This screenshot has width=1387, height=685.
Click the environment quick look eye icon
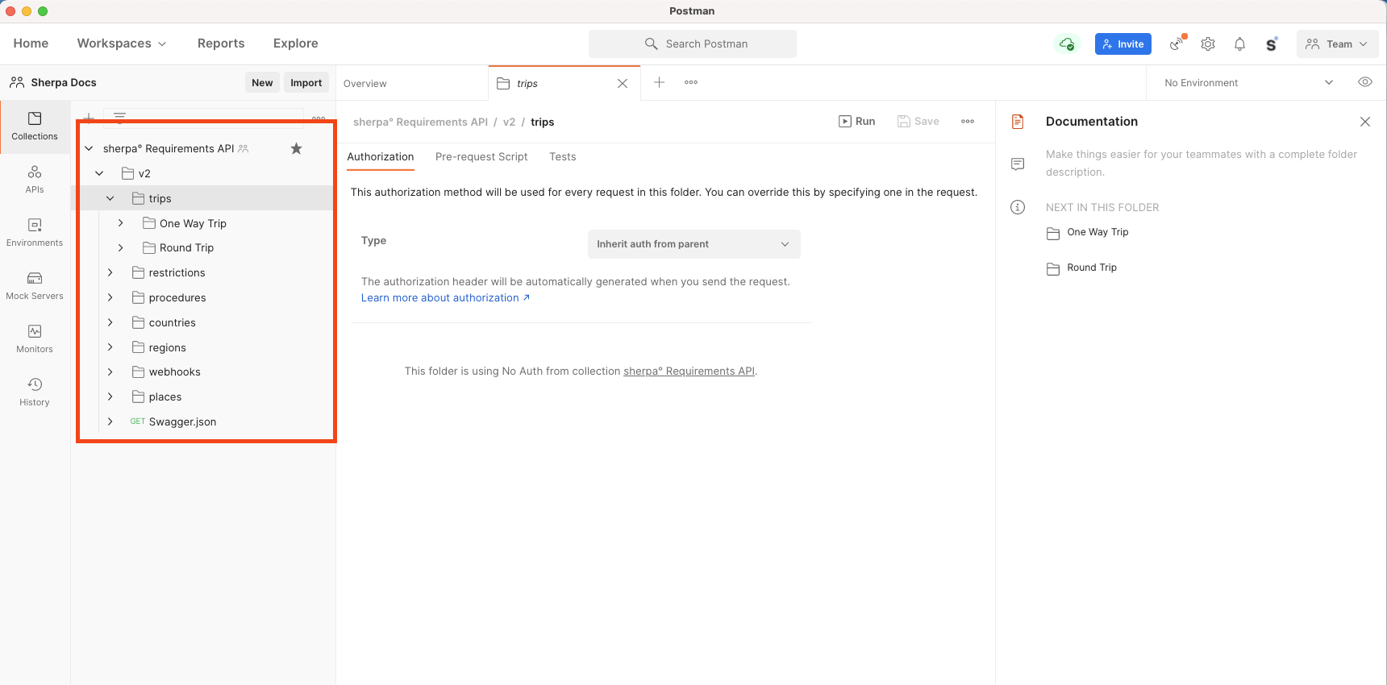point(1365,82)
